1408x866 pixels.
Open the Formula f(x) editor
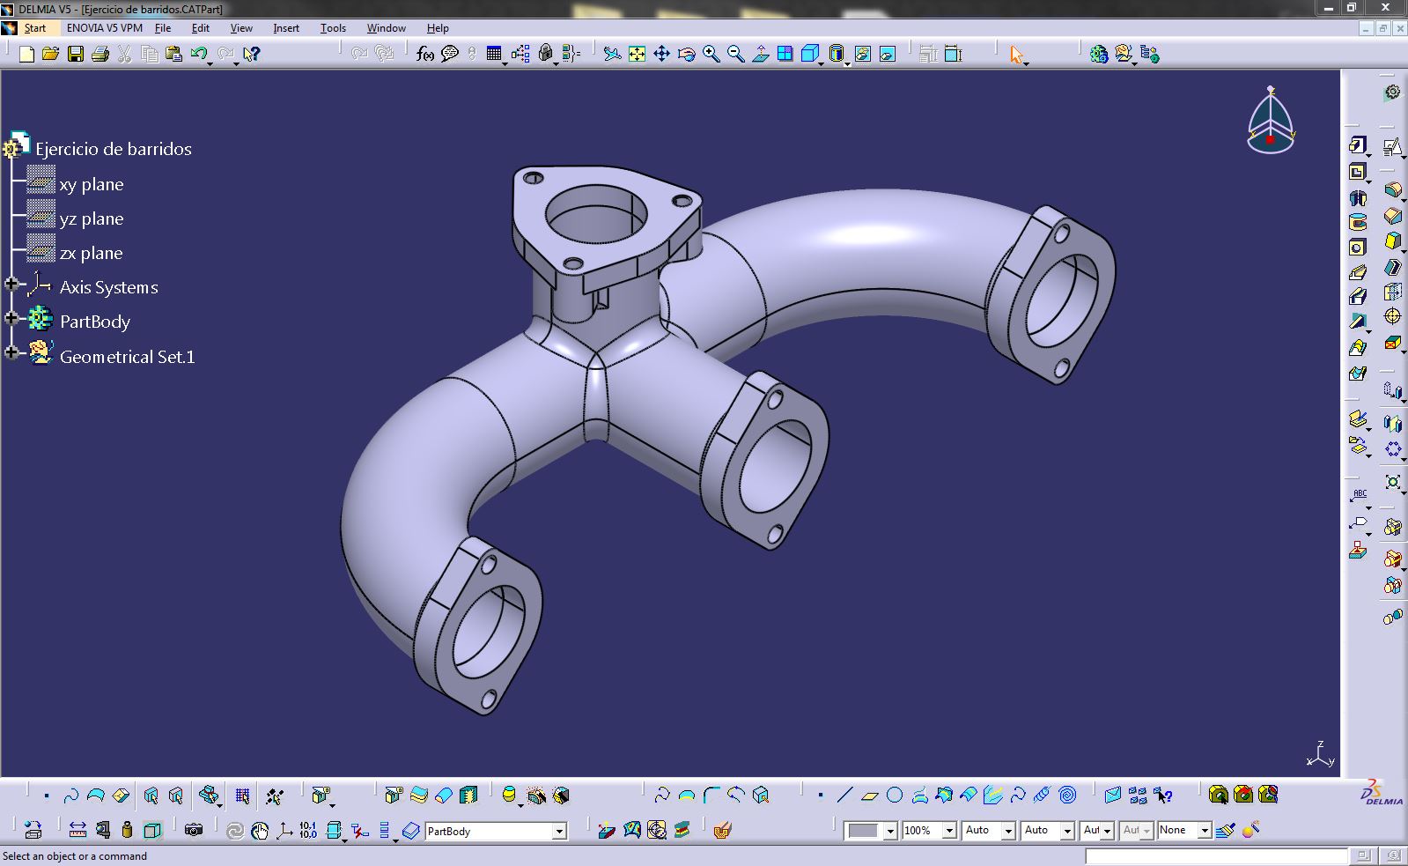tap(425, 54)
